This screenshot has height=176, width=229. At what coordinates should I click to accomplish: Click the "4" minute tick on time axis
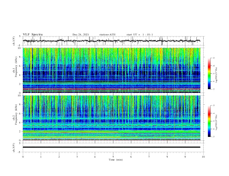[x=95, y=157]
